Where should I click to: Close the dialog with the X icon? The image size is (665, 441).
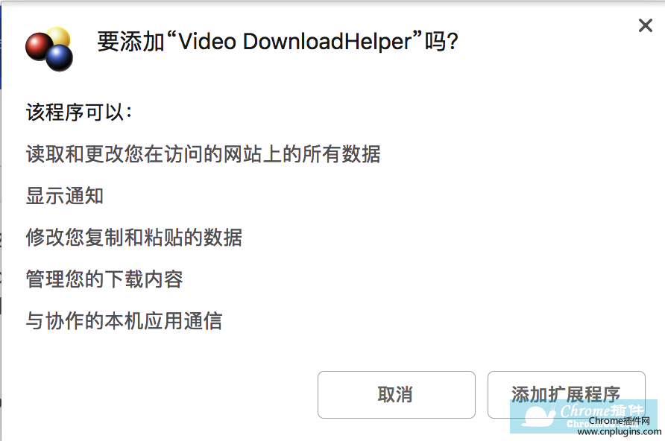(x=645, y=25)
